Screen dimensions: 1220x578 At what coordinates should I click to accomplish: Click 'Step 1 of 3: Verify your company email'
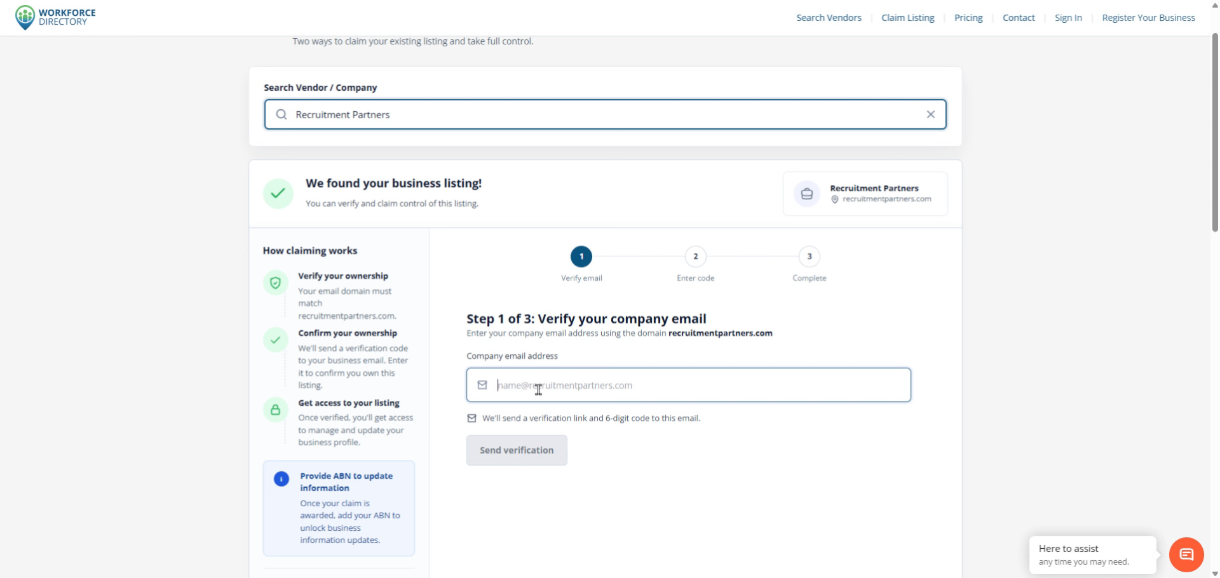tap(586, 319)
